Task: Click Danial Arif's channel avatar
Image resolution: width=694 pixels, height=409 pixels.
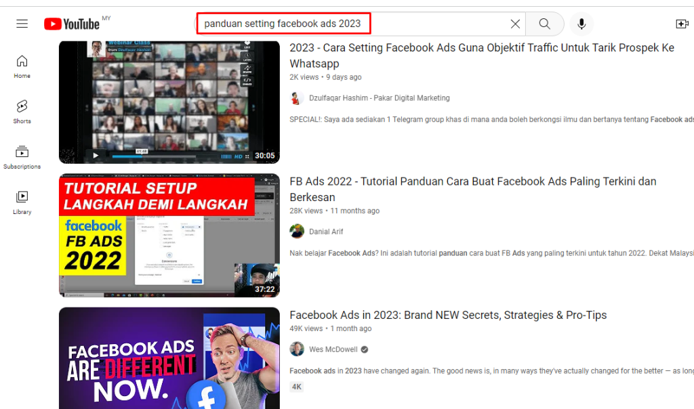Action: [x=297, y=232]
